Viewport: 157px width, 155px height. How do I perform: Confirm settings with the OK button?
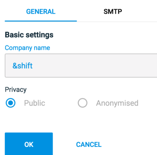pos(29,144)
